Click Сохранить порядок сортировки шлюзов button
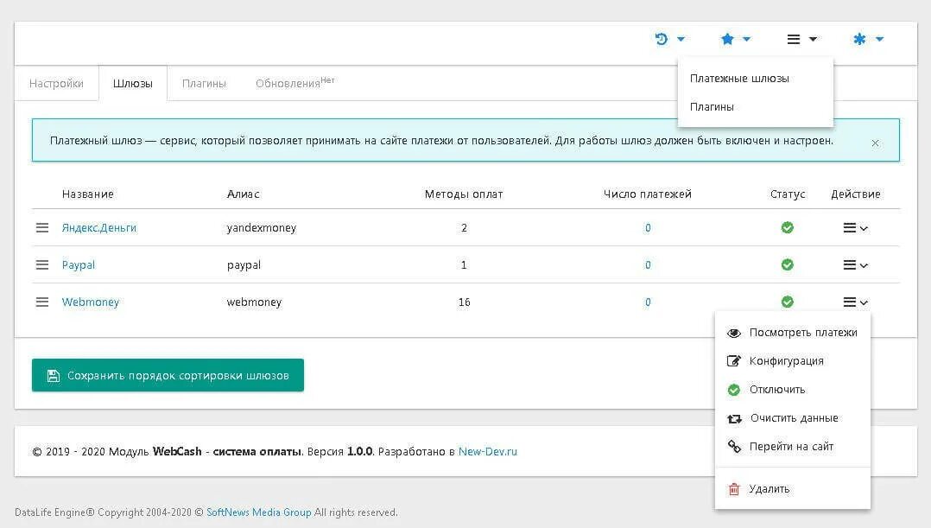The height and width of the screenshot is (528, 931). (168, 375)
